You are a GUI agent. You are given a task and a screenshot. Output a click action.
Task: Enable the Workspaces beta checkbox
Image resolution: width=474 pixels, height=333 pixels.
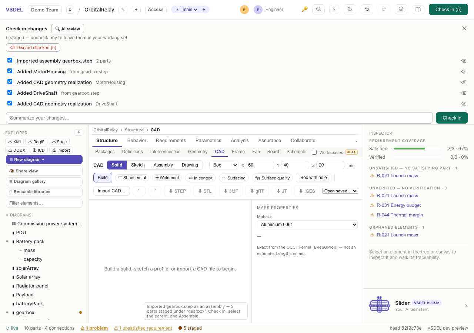click(314, 152)
